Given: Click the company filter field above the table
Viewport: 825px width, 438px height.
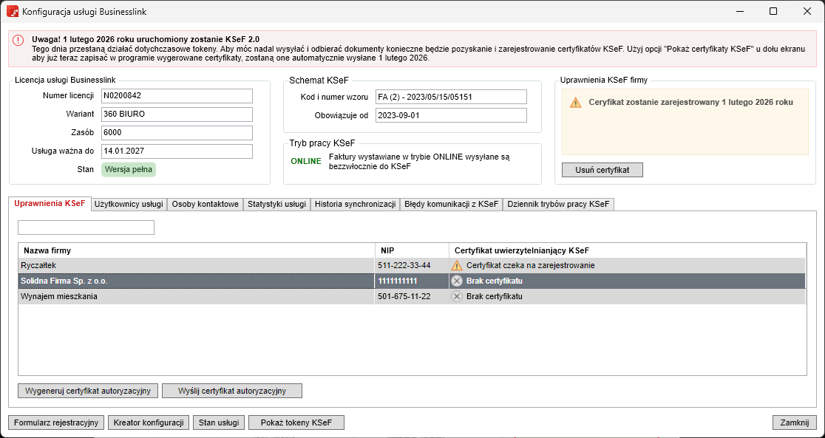Looking at the screenshot, I should click(x=86, y=227).
